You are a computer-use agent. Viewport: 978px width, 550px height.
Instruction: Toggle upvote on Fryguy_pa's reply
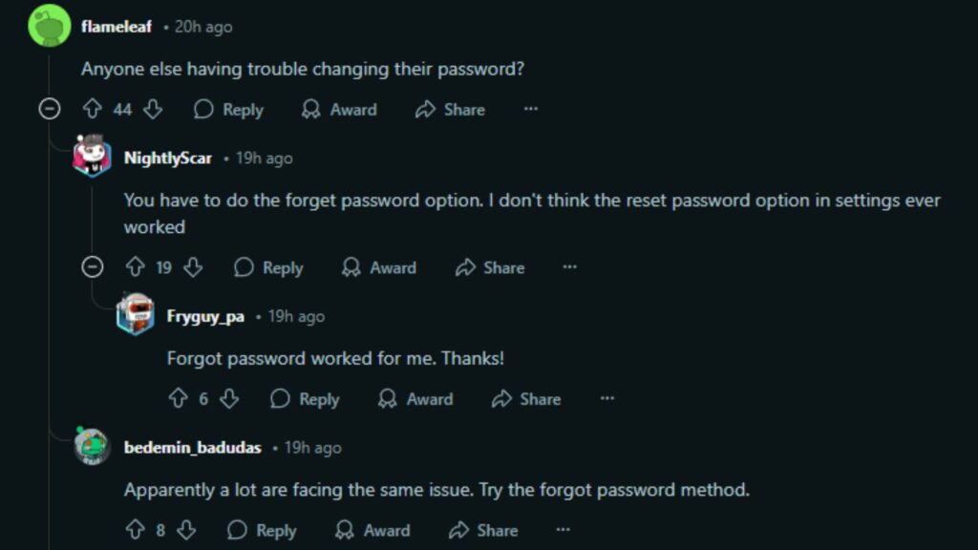177,399
